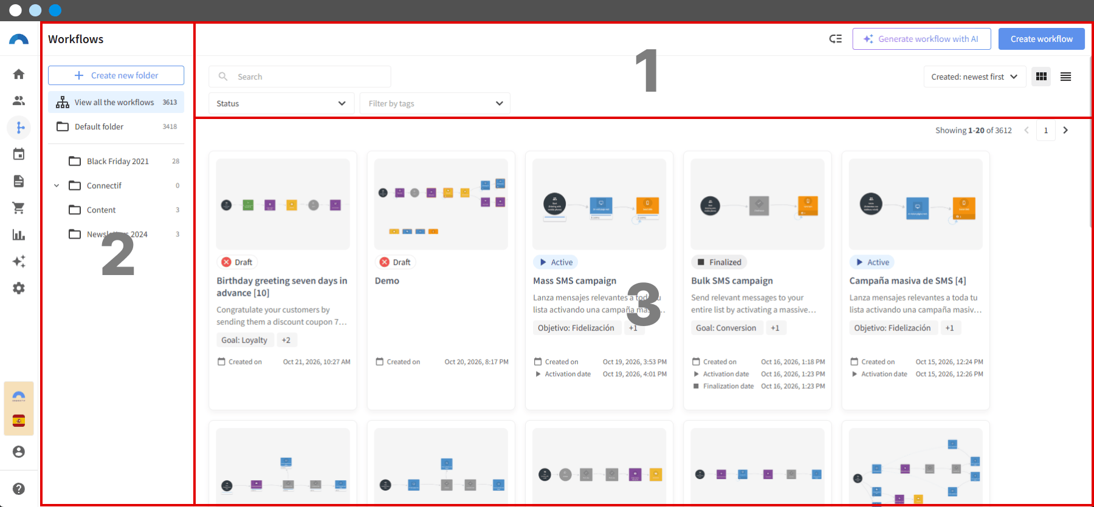Open Bulk SMS campaign thumbnail
Viewport: 1094px width, 507px height.
point(758,204)
